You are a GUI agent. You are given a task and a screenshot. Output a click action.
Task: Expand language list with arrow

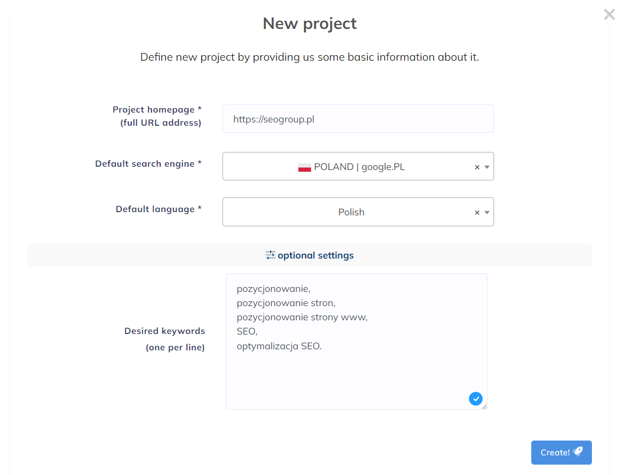[x=487, y=213]
